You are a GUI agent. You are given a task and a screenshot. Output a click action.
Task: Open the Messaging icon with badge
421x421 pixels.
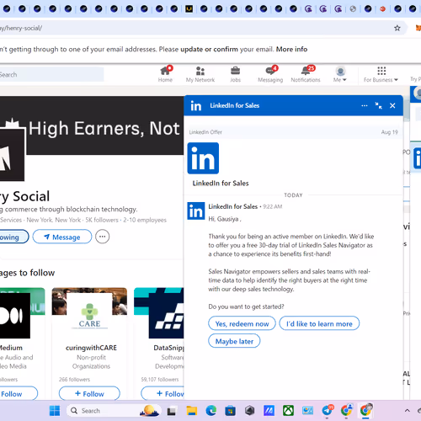click(271, 70)
